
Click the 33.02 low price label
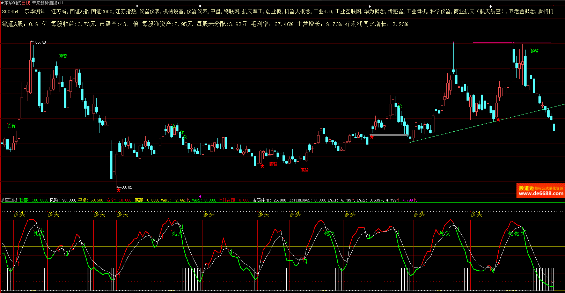point(126,187)
